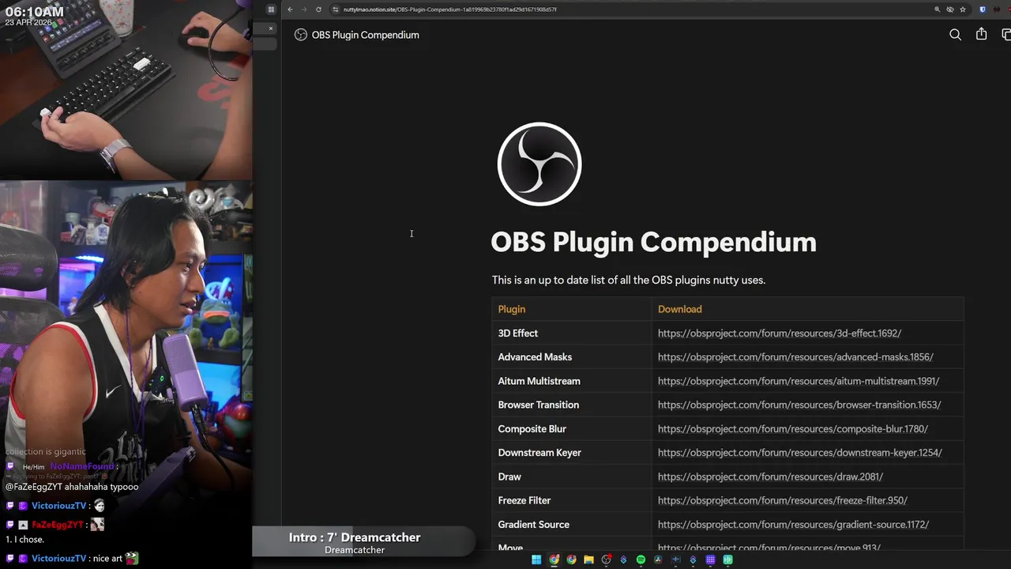Click the browser back arrow
The width and height of the screenshot is (1011, 569).
point(290,9)
